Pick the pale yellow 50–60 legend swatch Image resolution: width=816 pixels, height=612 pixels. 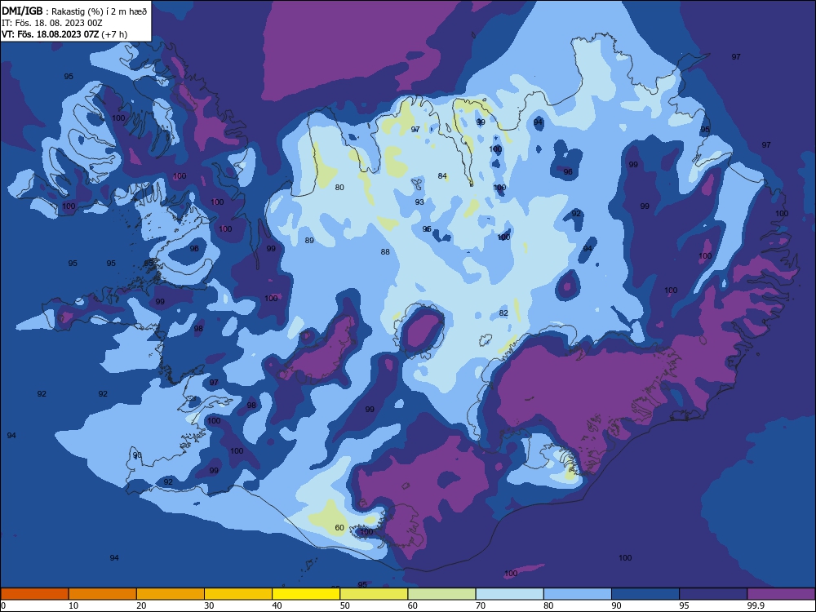tap(375, 594)
